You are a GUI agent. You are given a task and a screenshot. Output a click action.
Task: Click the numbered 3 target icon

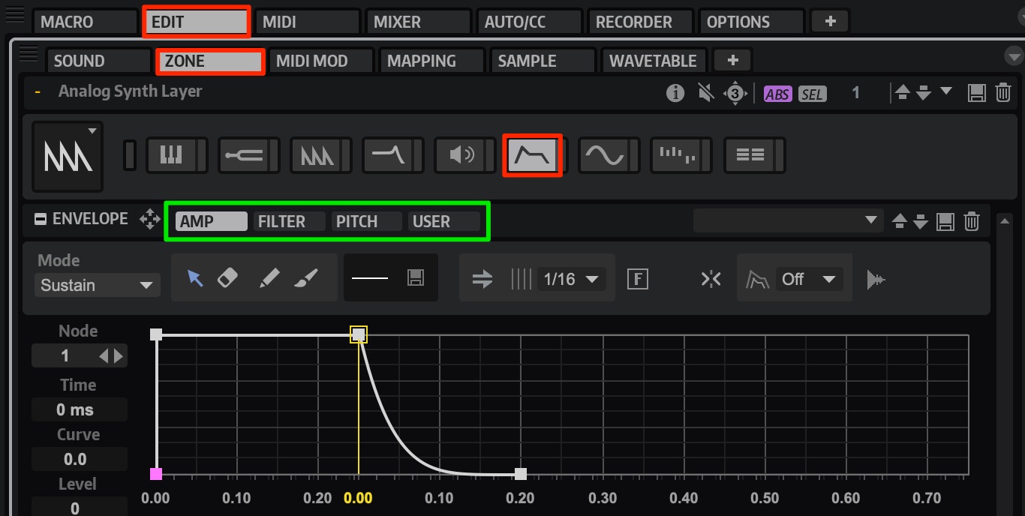pyautogui.click(x=735, y=94)
